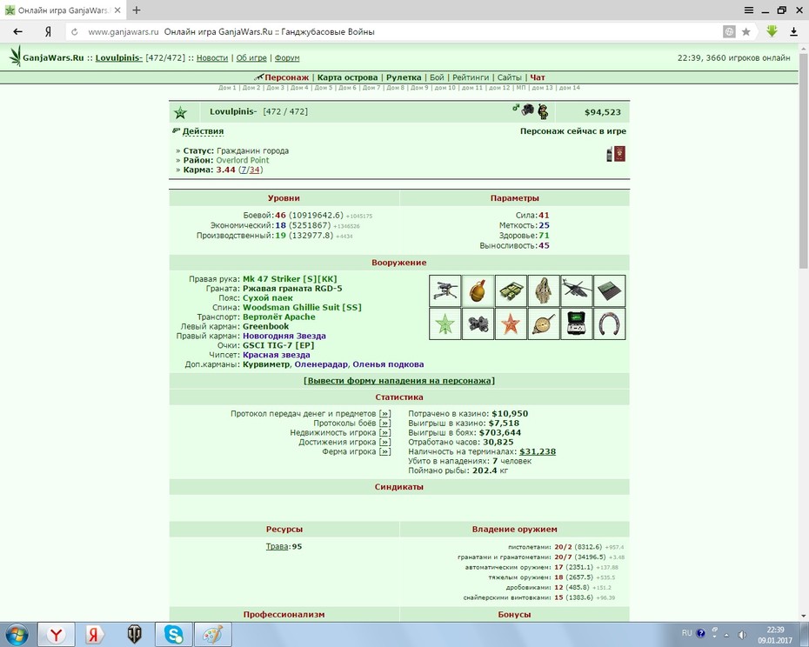Click the curvimeter compass icon

[x=544, y=324]
